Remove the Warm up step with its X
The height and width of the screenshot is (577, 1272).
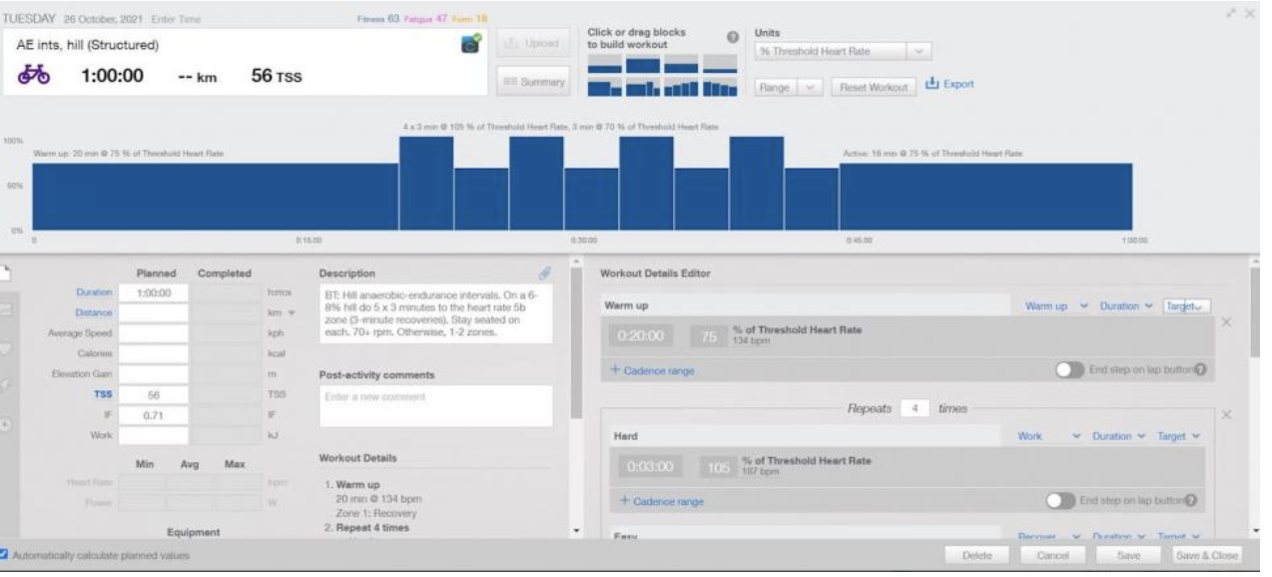coord(1227,322)
